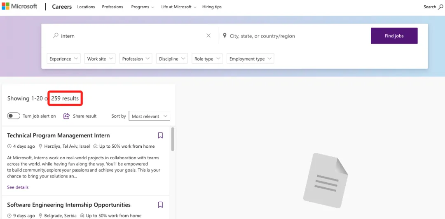Click the Microsoft logo
Viewport: 445px width, 219px height.
point(20,6)
